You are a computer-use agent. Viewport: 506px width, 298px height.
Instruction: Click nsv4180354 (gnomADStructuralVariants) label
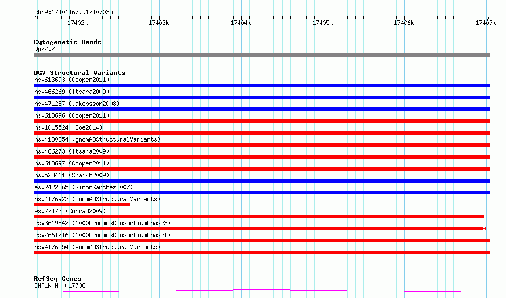click(x=97, y=139)
